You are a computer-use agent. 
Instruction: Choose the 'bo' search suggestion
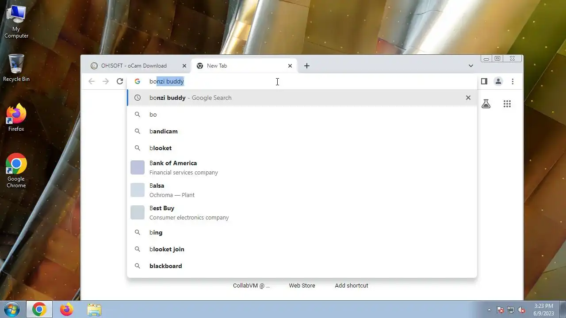point(302,114)
